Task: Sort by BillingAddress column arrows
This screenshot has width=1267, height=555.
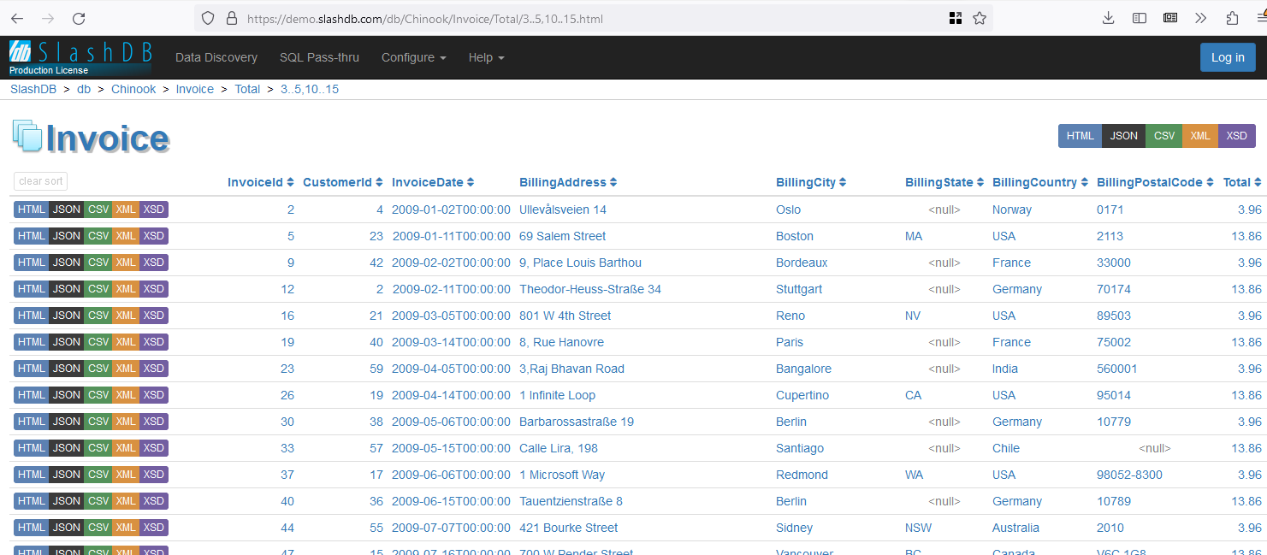Action: coord(613,182)
